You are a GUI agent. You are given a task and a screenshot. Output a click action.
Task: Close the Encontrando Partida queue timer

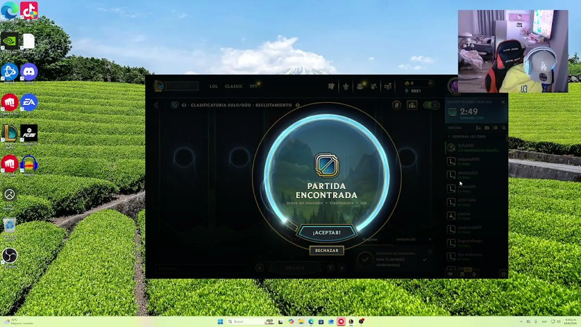(503, 102)
